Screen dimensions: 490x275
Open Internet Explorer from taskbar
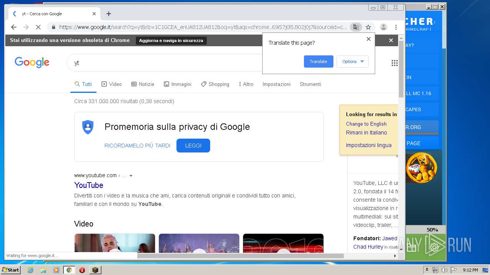coord(30,270)
